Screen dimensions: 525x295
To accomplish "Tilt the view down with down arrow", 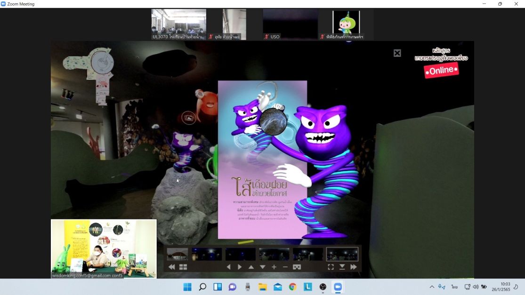I will tap(263, 267).
